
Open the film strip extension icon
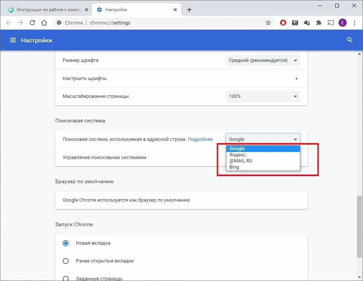(x=295, y=23)
